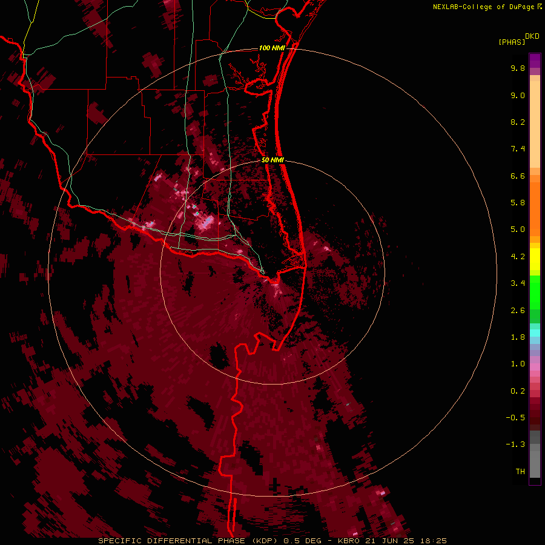Click the KBRO radar station identifier
Screen dimensions: 545x545
click(x=349, y=541)
